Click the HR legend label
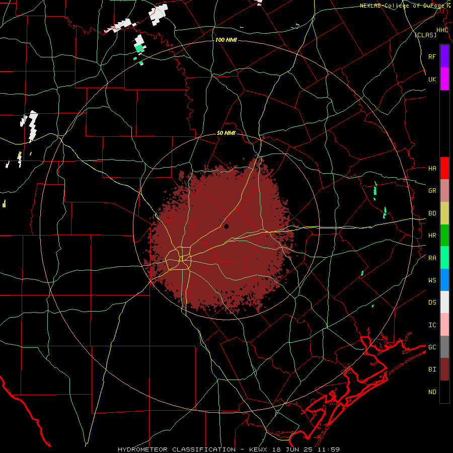The width and height of the screenshot is (453, 453). 432,236
